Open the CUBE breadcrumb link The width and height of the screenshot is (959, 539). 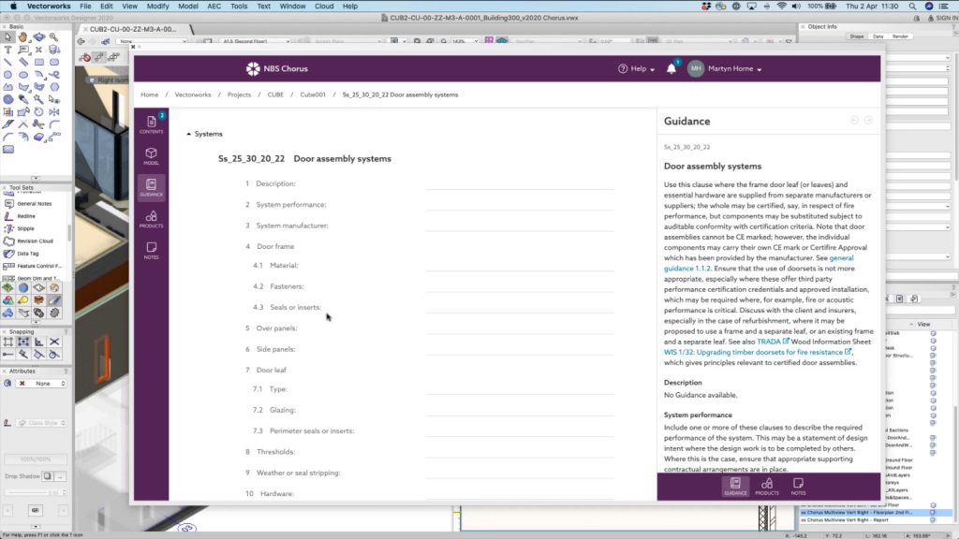[x=275, y=95]
